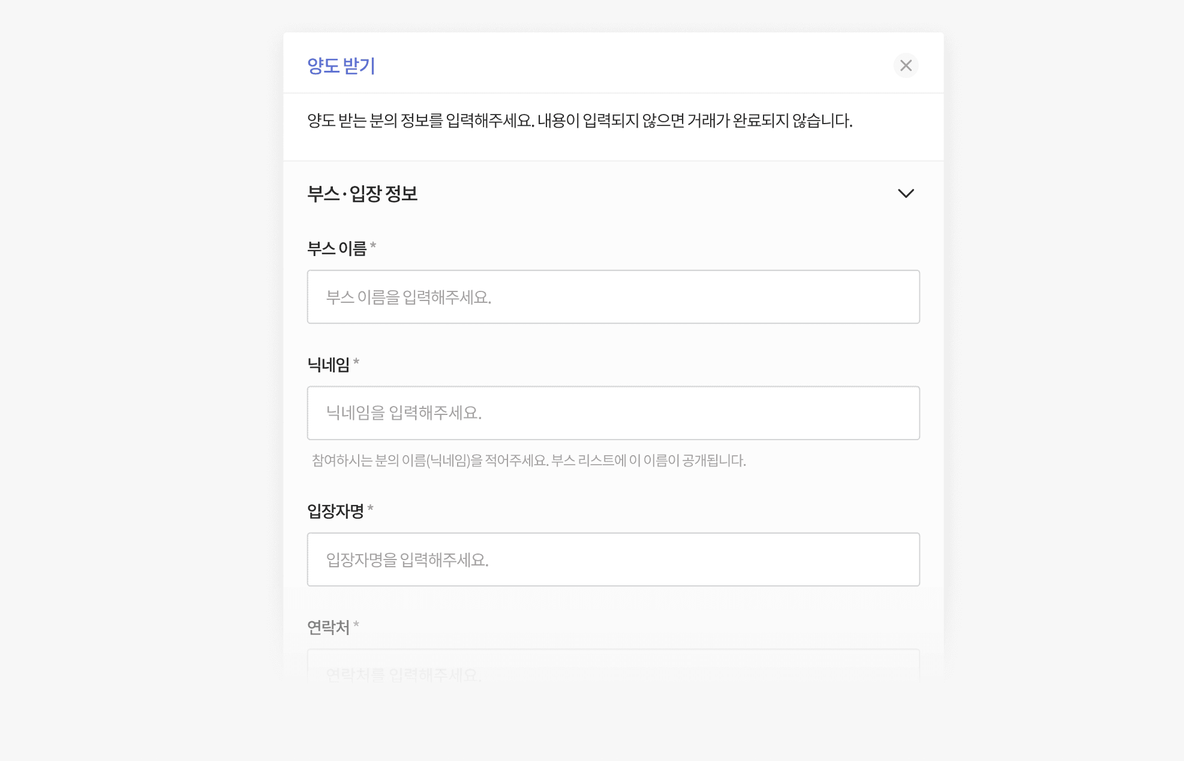1184x761 pixels.
Task: Click the required asterisk beside 입장자명
Action: coord(371,509)
